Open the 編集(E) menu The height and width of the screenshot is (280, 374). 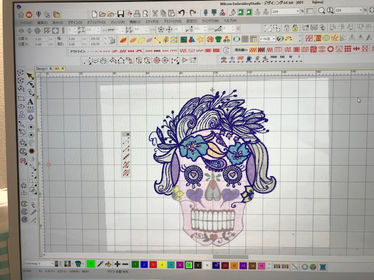[x=42, y=23]
